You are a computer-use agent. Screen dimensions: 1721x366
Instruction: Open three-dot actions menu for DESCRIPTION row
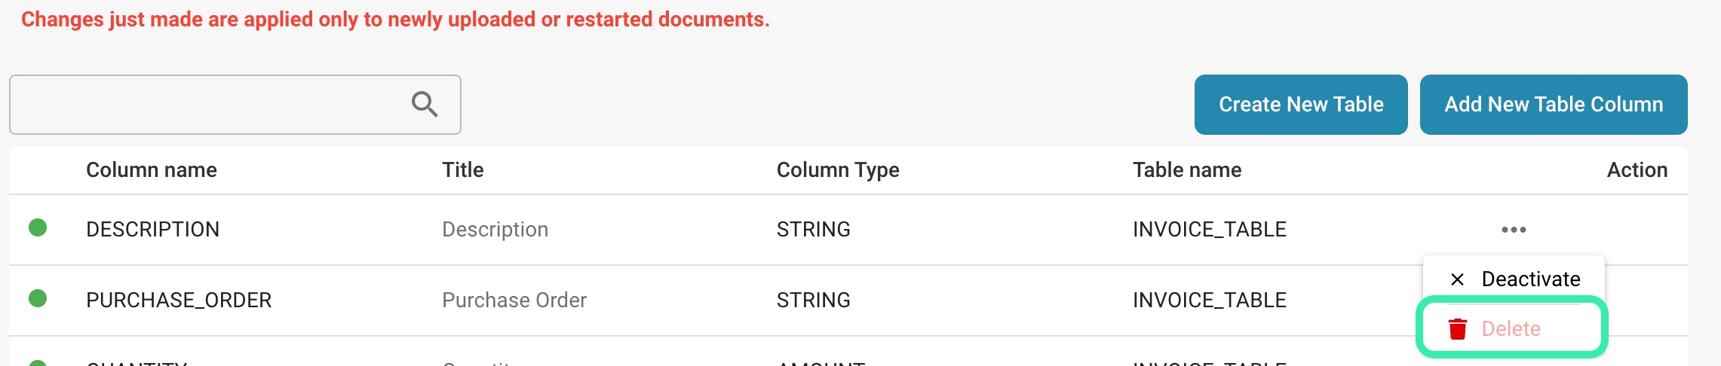click(1513, 230)
